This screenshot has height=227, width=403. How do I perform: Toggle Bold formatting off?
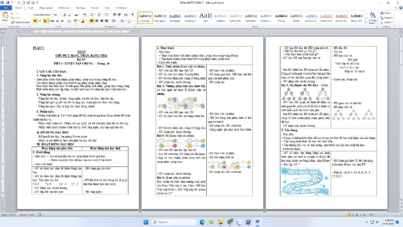point(35,21)
